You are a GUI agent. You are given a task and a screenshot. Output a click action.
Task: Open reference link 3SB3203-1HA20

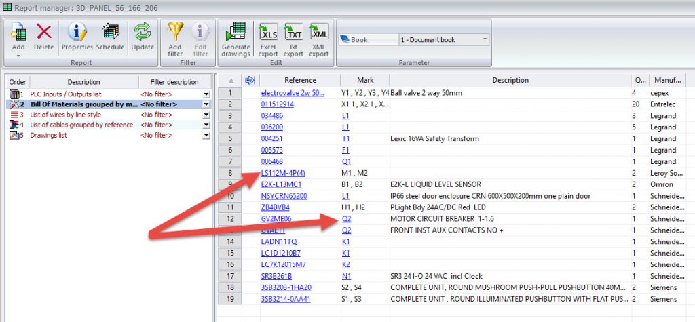pos(286,287)
